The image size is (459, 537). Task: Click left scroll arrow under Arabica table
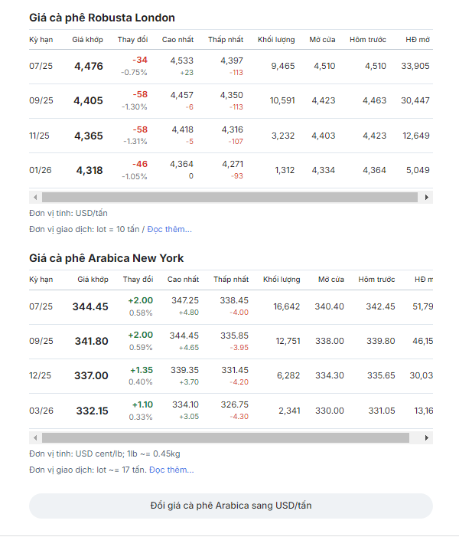(x=35, y=437)
